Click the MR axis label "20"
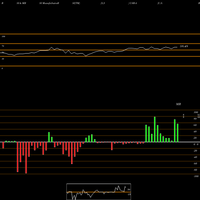The width and height of the screenshot is (200, 200). (195, 138)
